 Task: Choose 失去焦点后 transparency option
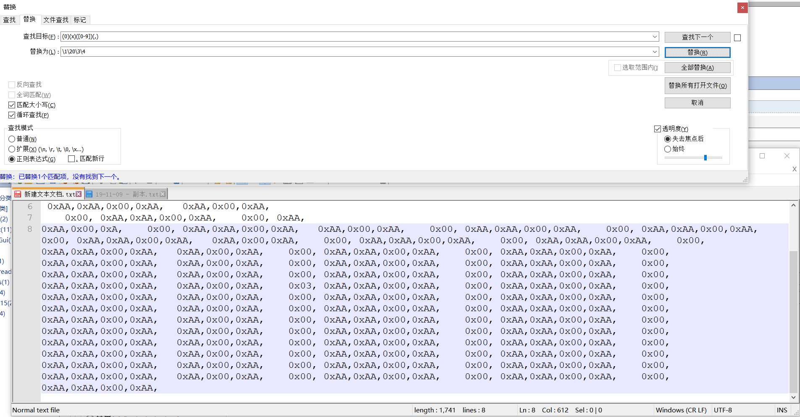668,139
